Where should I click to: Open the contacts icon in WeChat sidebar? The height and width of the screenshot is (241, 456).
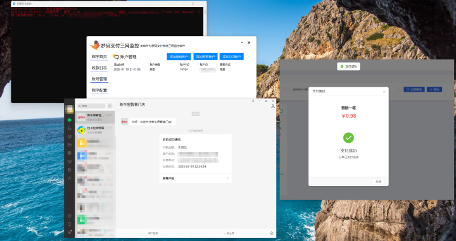click(69, 128)
